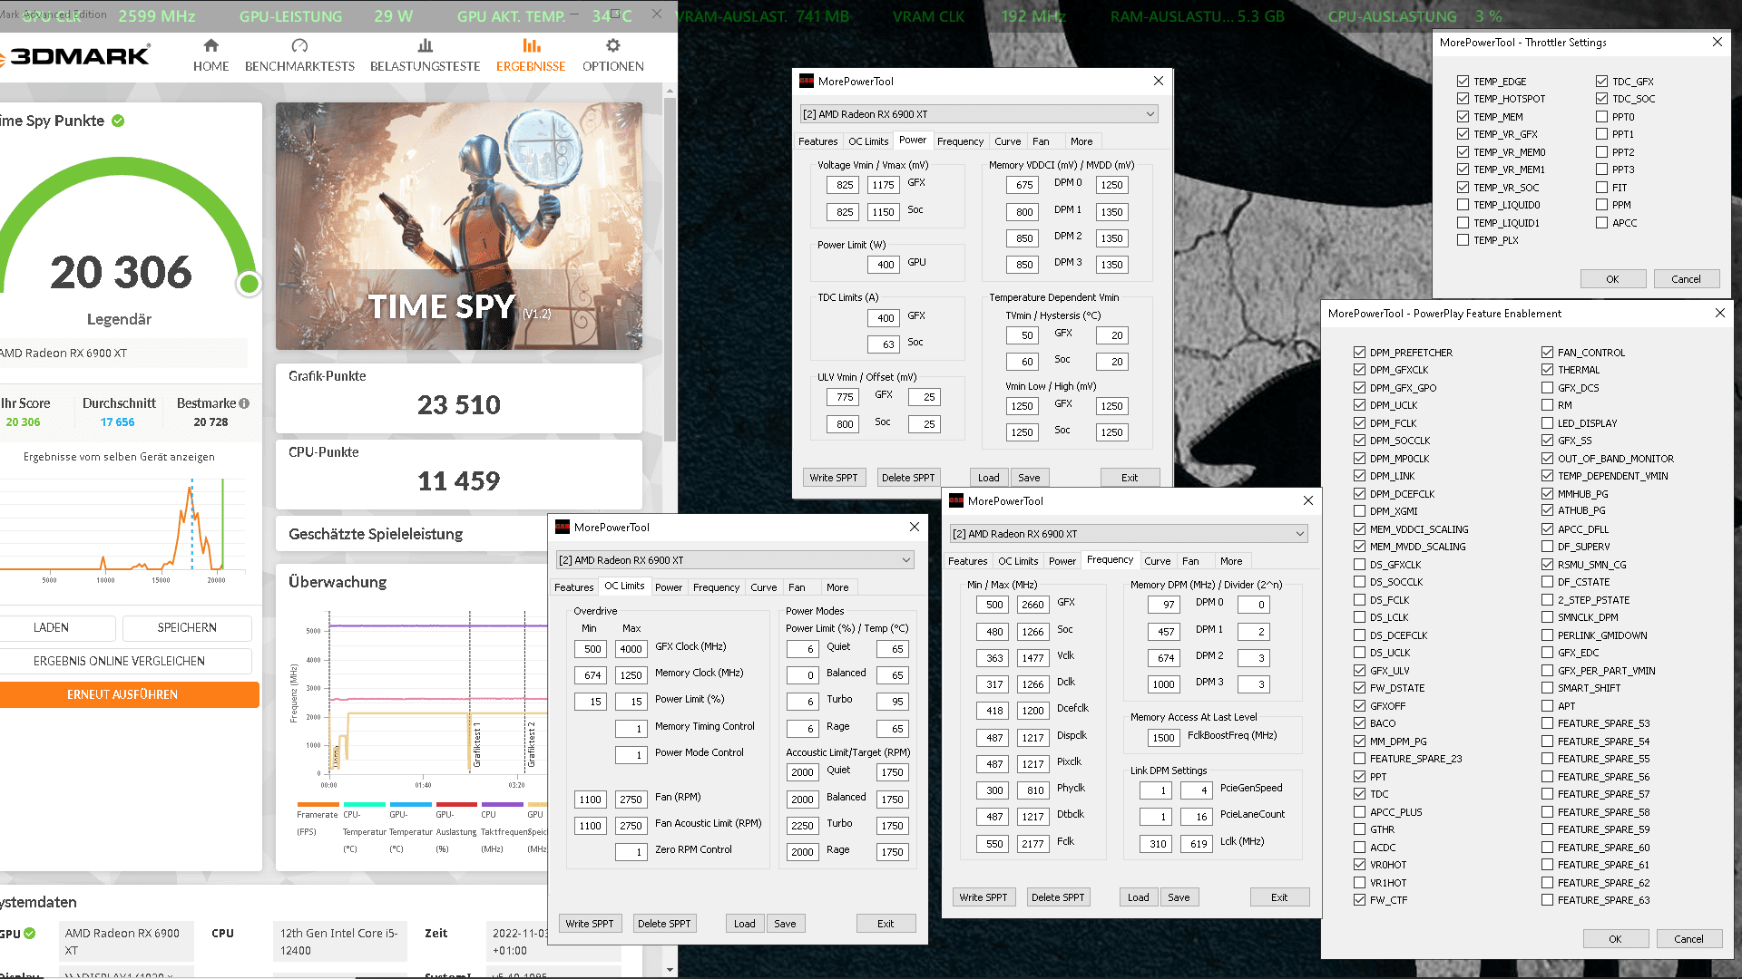Click FclkBoostFreq field showing 1500

[x=1163, y=738]
